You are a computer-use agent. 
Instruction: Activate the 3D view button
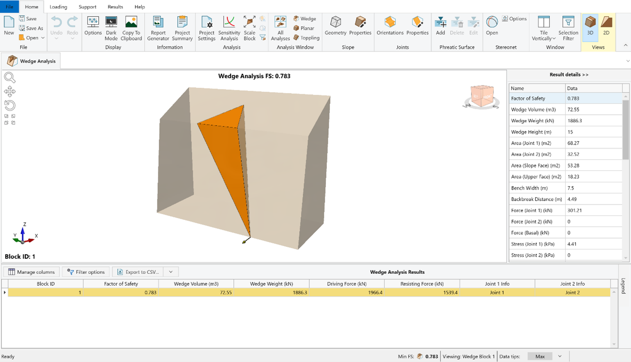pyautogui.click(x=590, y=26)
